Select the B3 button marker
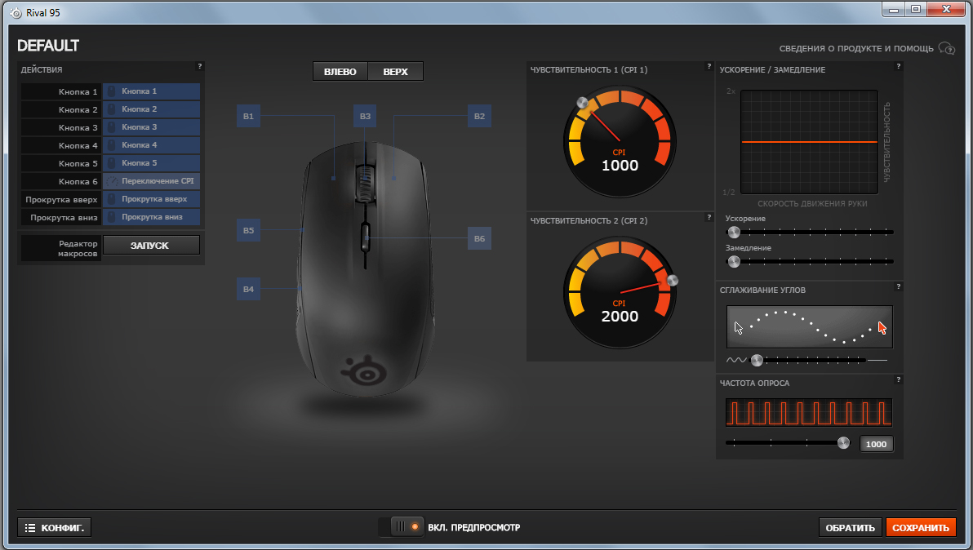Screen dimensions: 973x550 click(x=365, y=116)
